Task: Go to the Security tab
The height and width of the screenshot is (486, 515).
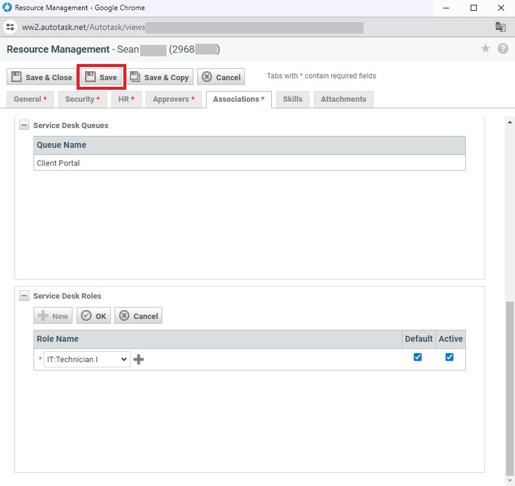Action: 82,99
